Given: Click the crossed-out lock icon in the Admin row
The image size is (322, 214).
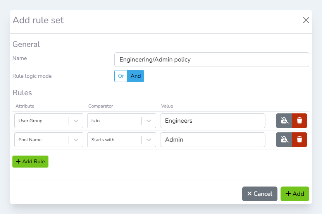Looking at the screenshot, I should click(284, 140).
